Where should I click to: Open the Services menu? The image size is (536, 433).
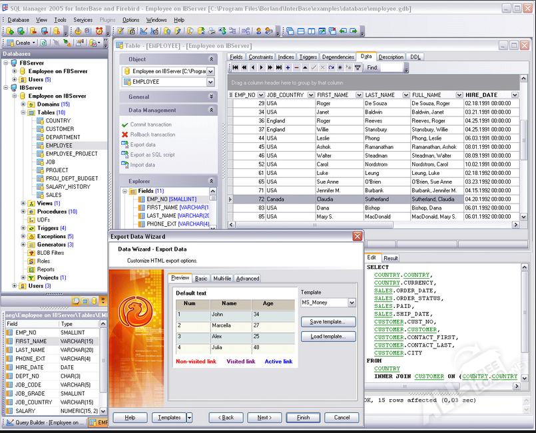point(83,20)
